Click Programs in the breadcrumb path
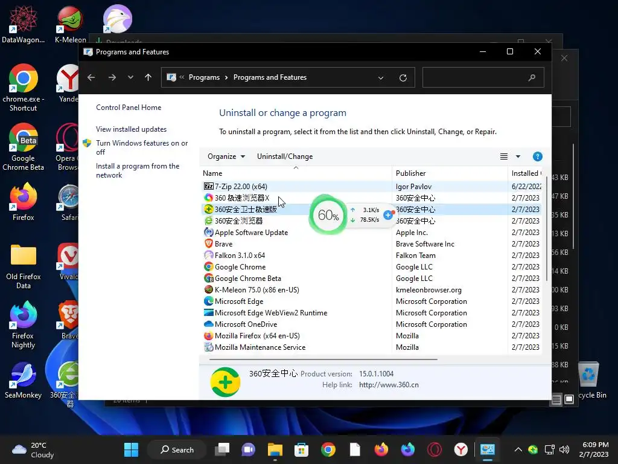The image size is (618, 464). [204, 77]
